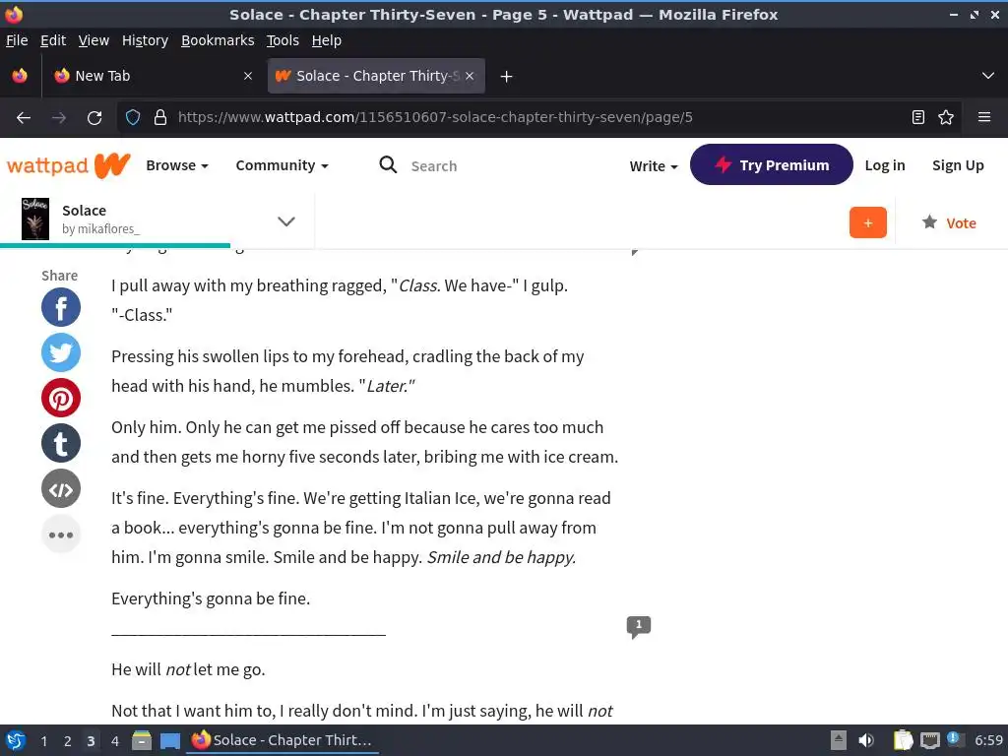The height and width of the screenshot is (756, 1008).
Task: Switch to the New Tab tab
Action: pyautogui.click(x=153, y=76)
